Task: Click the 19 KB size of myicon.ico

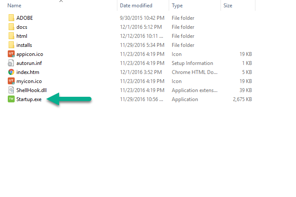Action: (x=246, y=81)
